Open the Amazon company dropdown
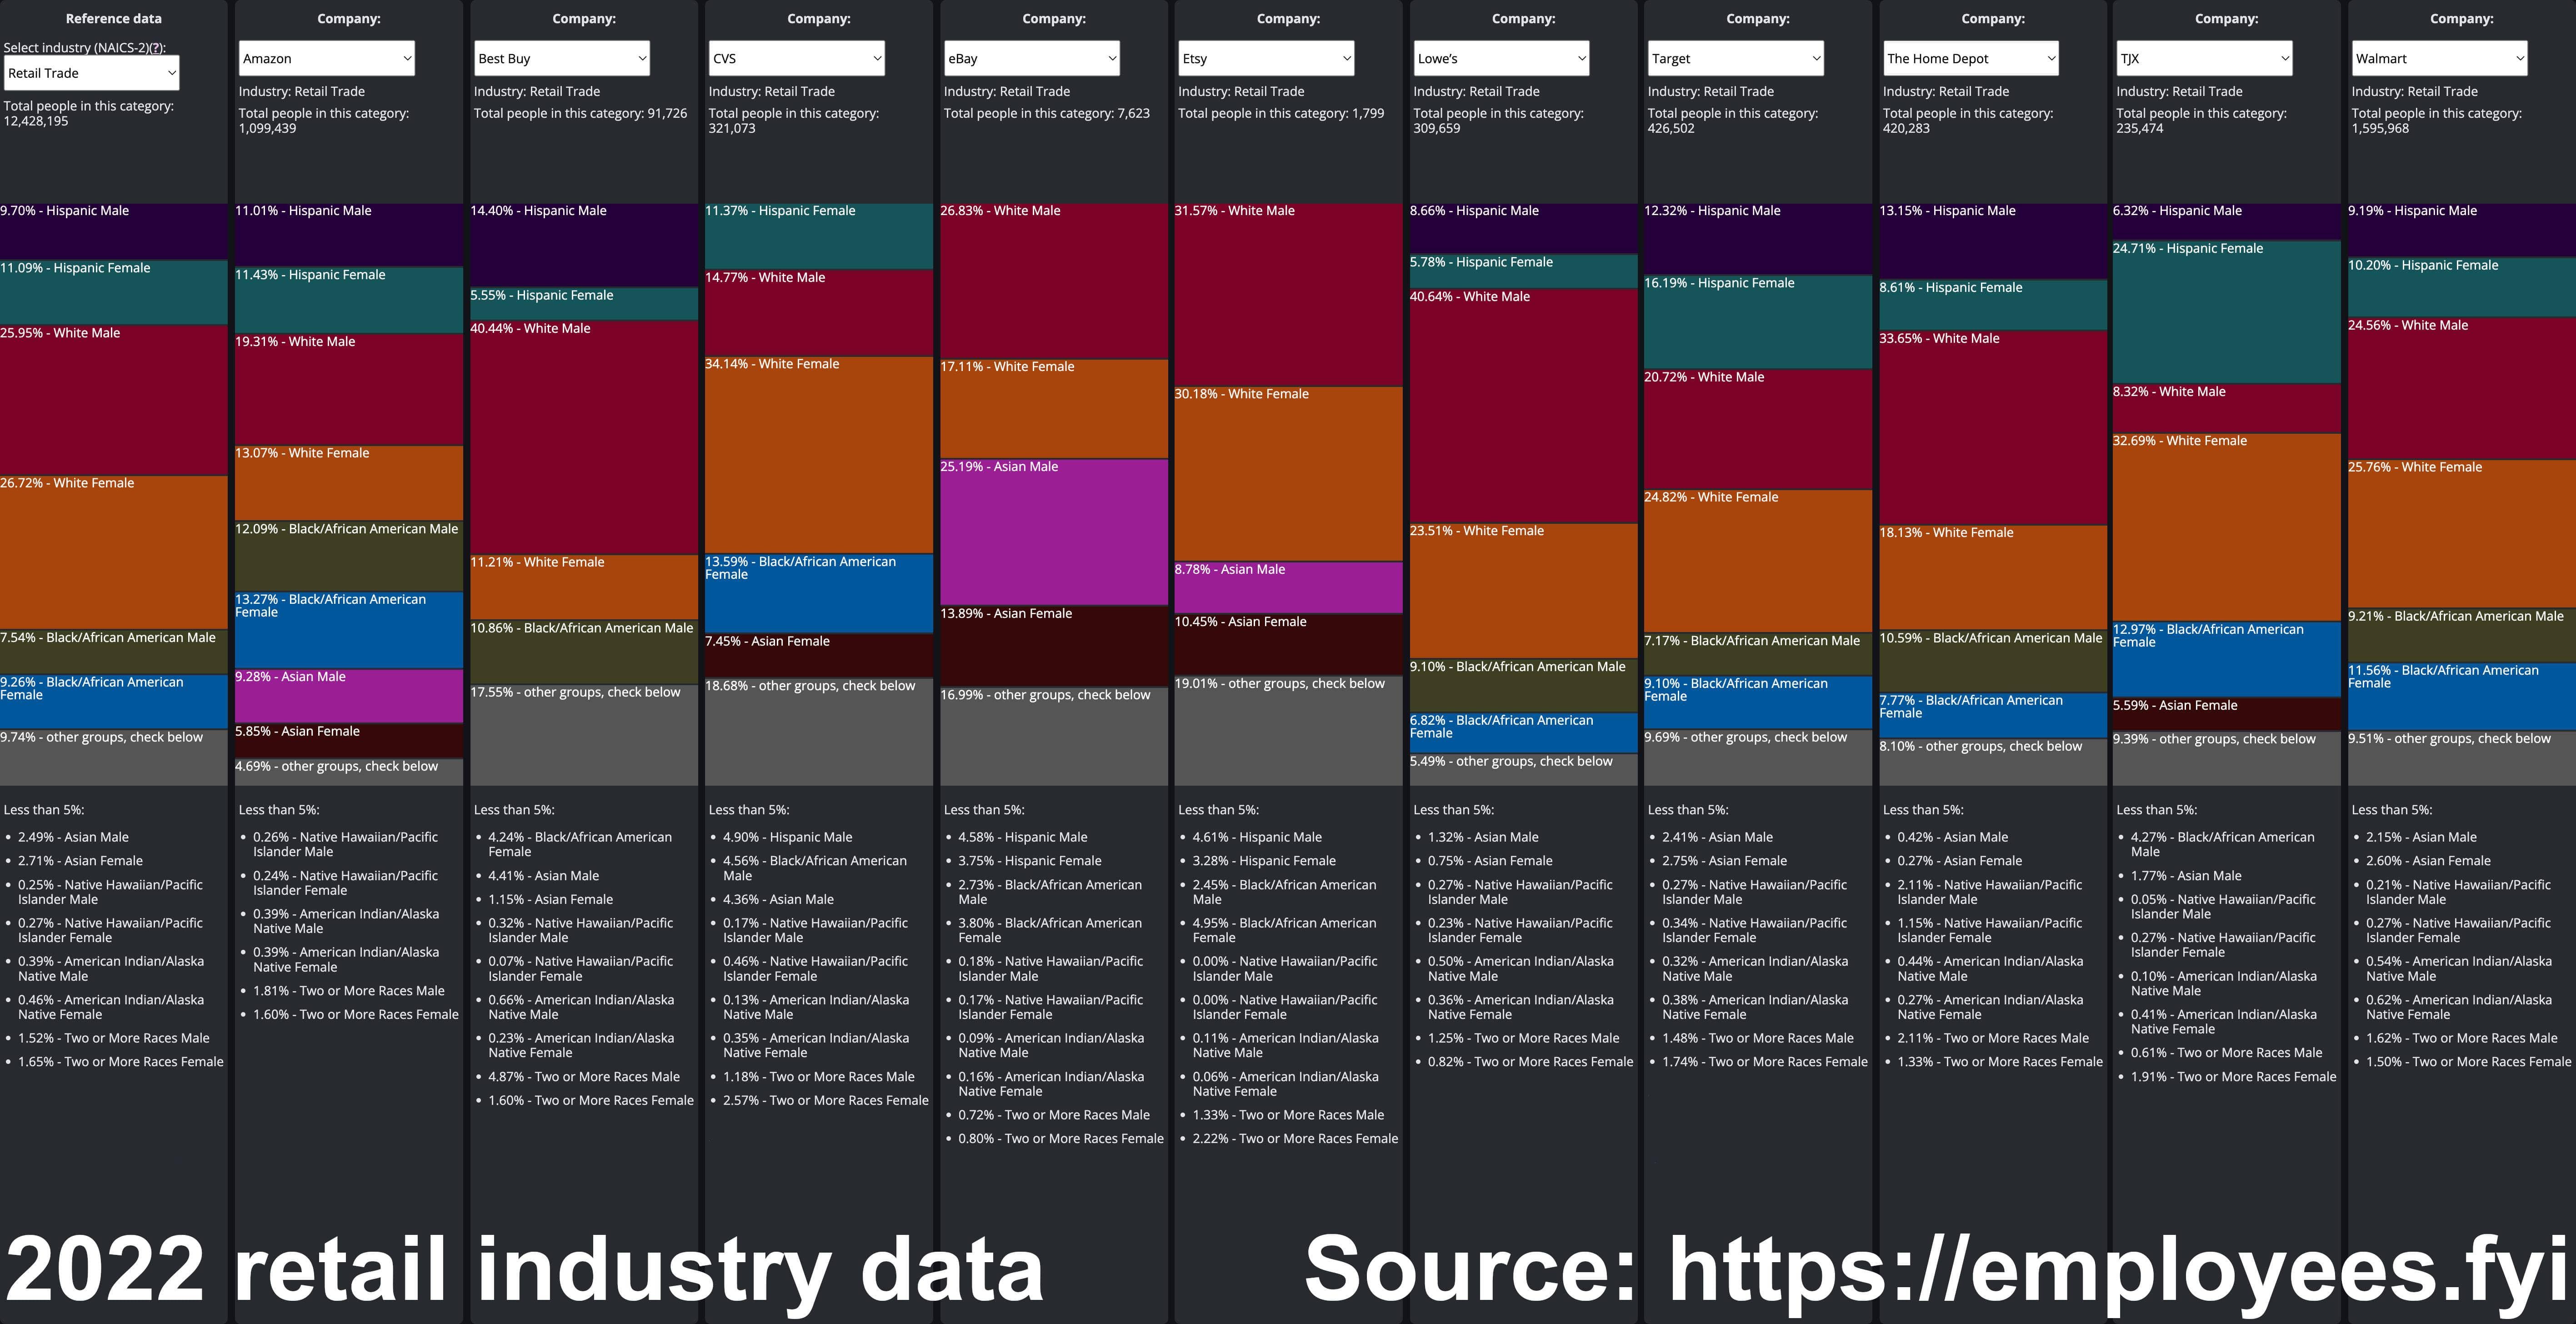This screenshot has height=1324, width=2576. click(326, 58)
